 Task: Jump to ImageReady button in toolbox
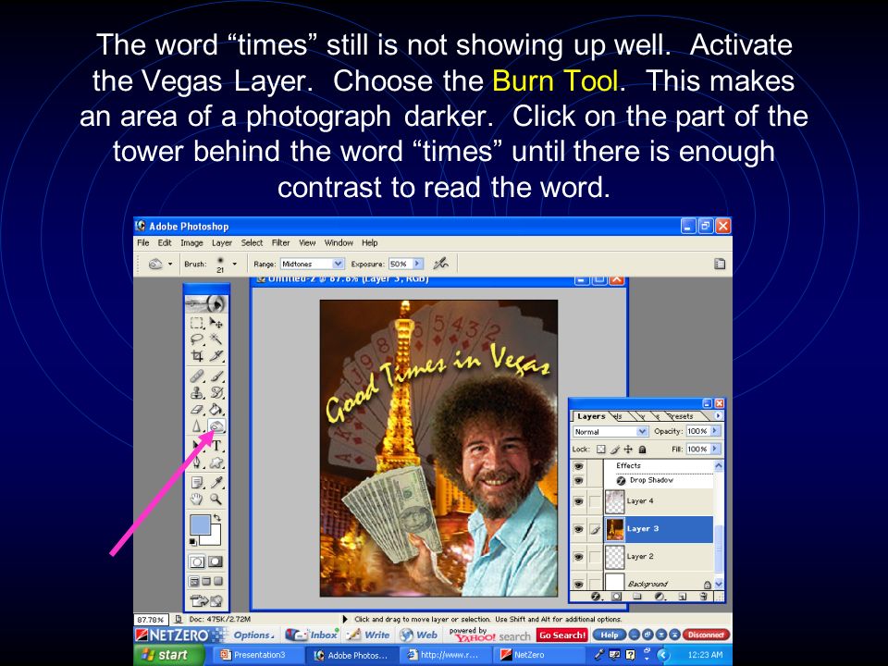pos(206,600)
